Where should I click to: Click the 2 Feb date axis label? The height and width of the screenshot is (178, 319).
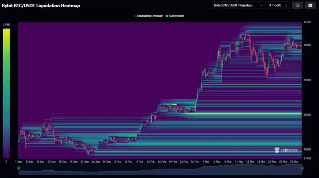point(117,162)
